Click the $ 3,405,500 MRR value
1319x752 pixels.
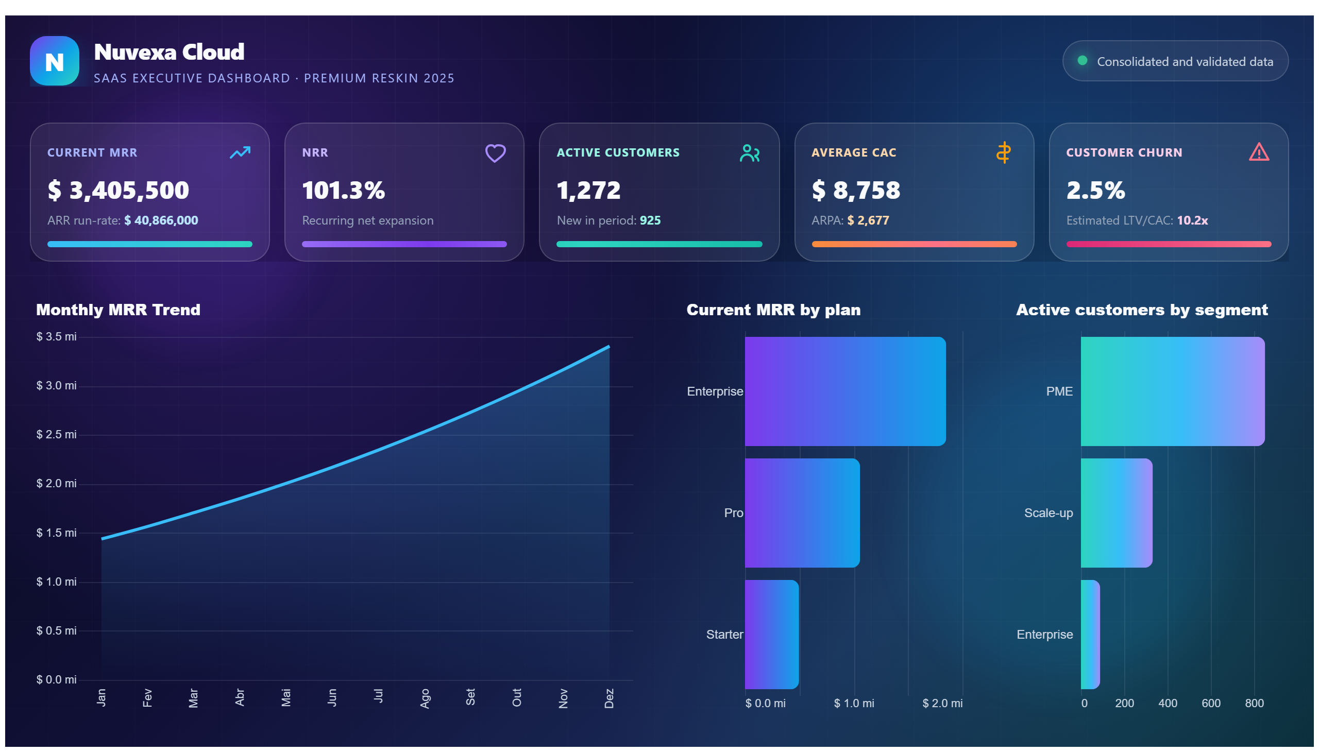coord(119,190)
